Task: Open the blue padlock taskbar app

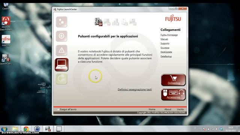Action: (x=37, y=129)
